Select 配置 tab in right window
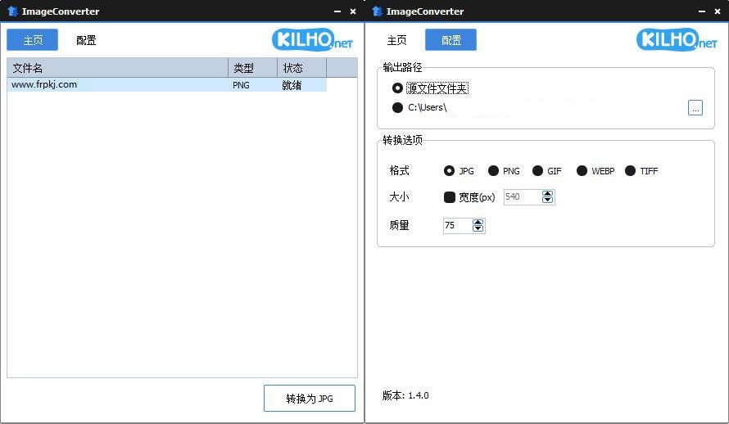Viewport: 729px width, 424px height. pyautogui.click(x=451, y=40)
